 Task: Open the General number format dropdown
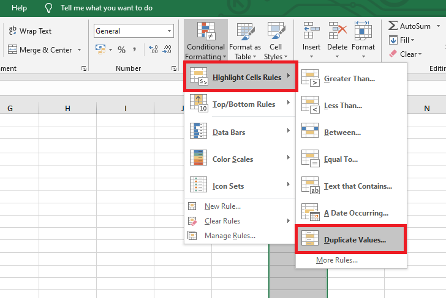tap(170, 31)
